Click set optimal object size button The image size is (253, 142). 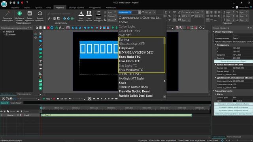click(233, 104)
